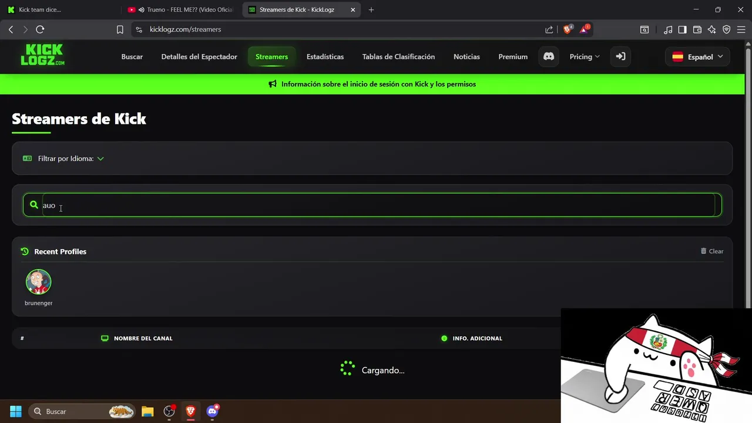This screenshot has height=423, width=752.
Task: Open the Discord icon in the navbar
Action: (549, 56)
